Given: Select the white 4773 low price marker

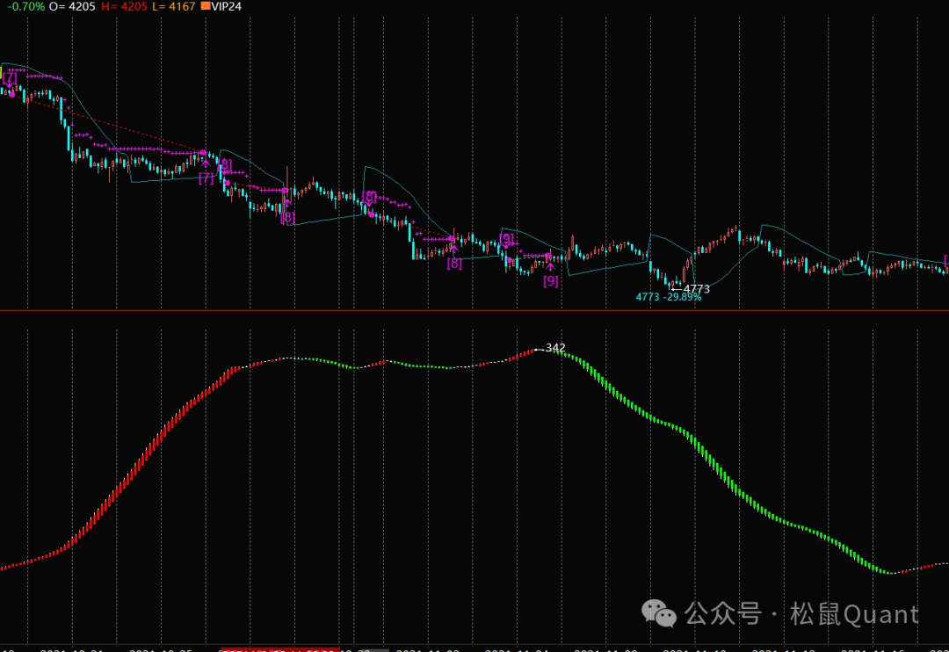Looking at the screenshot, I should click(x=696, y=288).
